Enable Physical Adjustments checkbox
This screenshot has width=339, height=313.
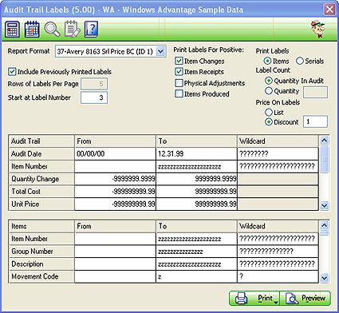click(x=179, y=83)
